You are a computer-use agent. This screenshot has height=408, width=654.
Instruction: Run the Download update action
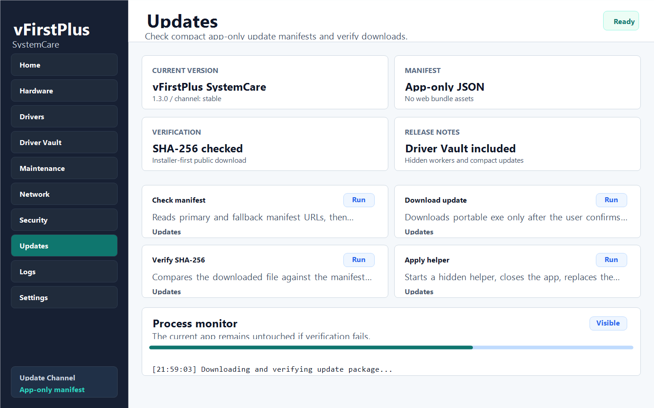pyautogui.click(x=611, y=200)
